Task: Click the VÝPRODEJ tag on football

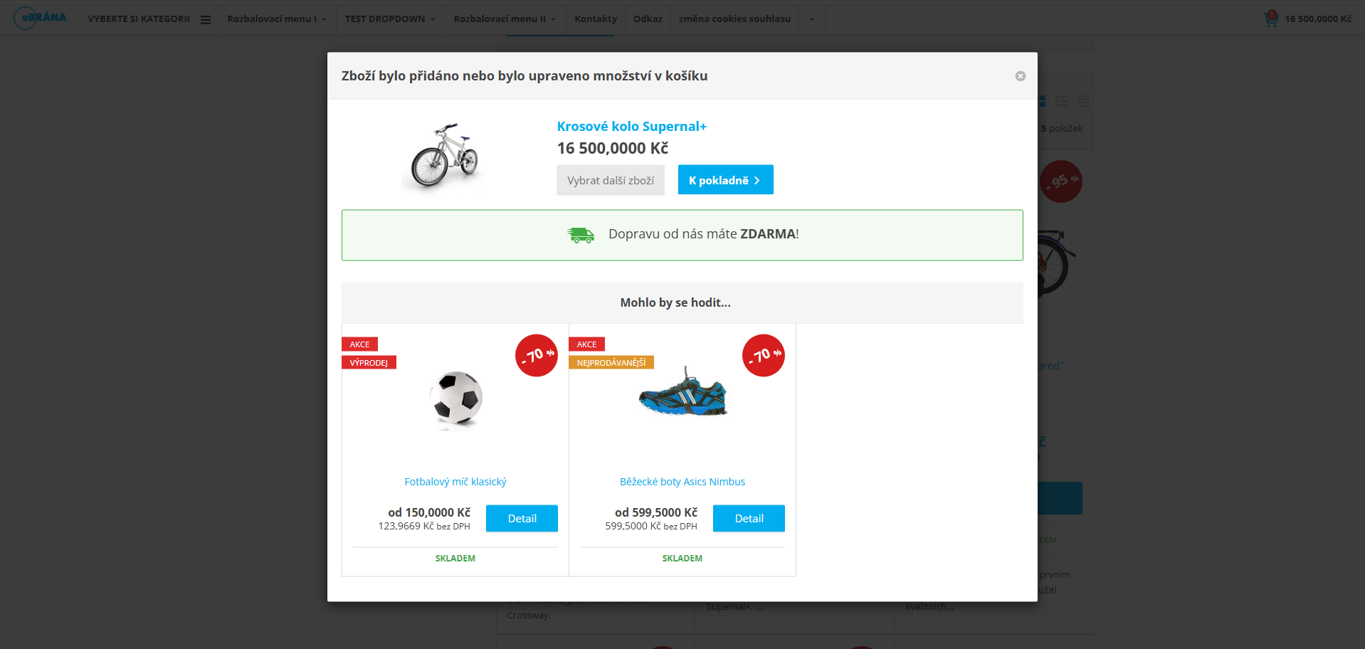Action: [369, 363]
